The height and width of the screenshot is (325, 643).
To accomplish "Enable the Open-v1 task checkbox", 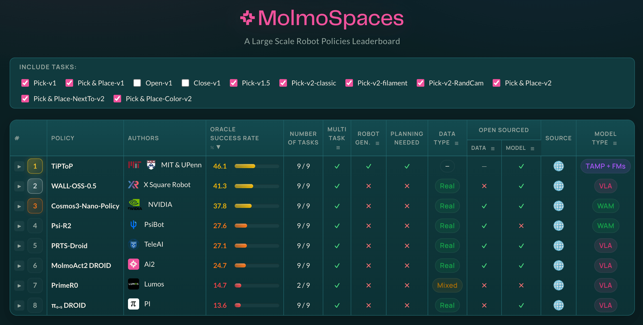I will pyautogui.click(x=137, y=83).
